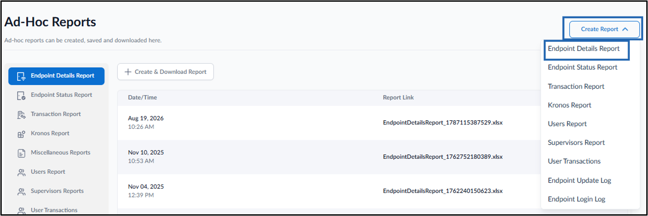
Task: Select Transaction Report in dropdown menu
Action: pyautogui.click(x=576, y=86)
